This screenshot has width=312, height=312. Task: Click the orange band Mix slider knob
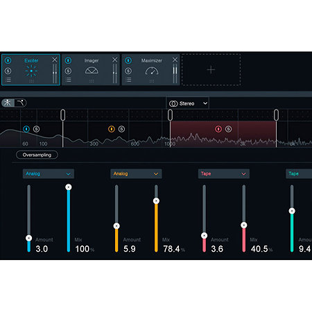click(156, 201)
